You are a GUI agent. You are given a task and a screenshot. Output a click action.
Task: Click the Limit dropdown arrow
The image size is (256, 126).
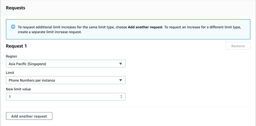click(120, 80)
